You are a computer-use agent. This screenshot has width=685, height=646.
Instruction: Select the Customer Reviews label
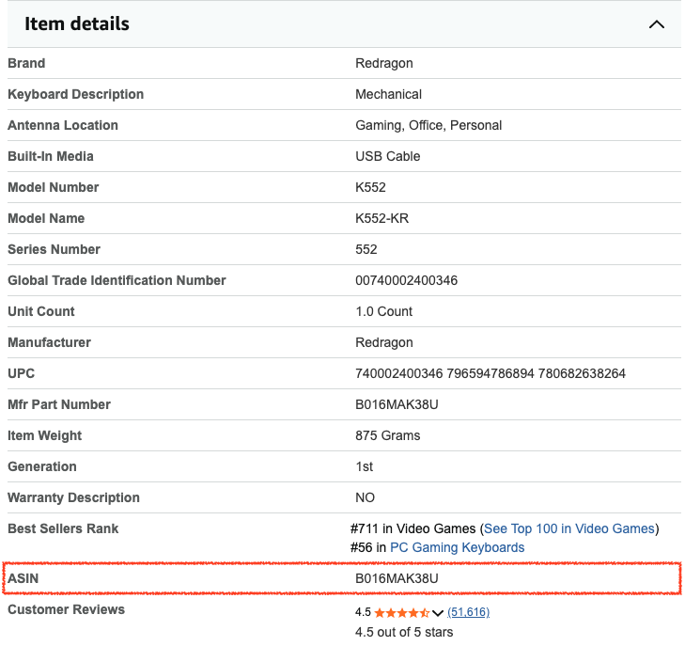tap(67, 609)
